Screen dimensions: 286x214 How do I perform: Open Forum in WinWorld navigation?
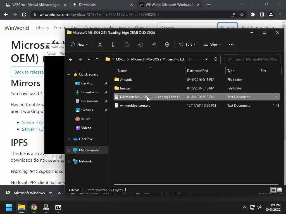[x=60, y=28]
